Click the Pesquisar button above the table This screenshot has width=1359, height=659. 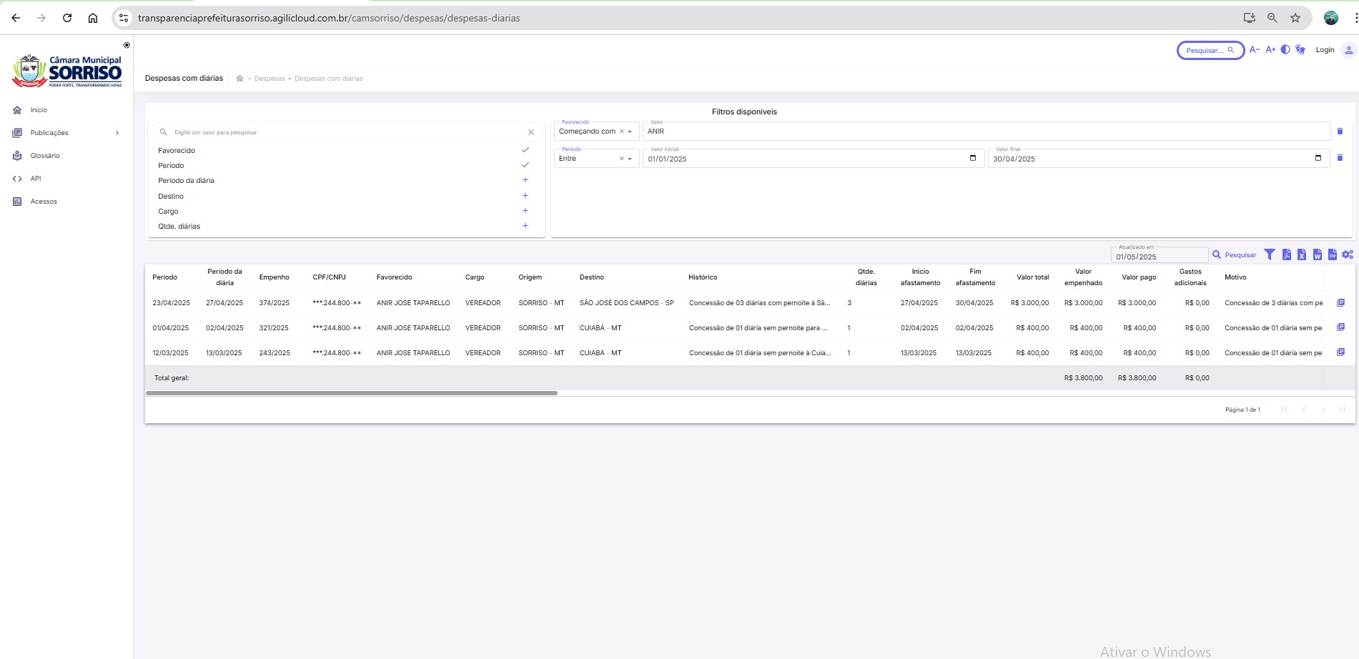1235,255
